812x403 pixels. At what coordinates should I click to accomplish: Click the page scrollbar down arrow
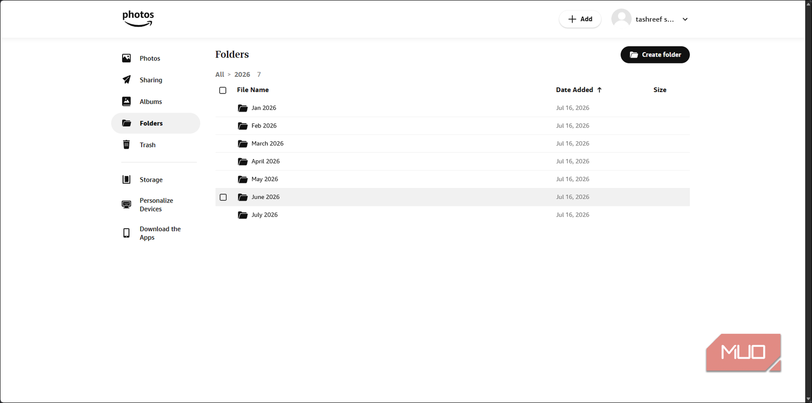pyautogui.click(x=808, y=399)
